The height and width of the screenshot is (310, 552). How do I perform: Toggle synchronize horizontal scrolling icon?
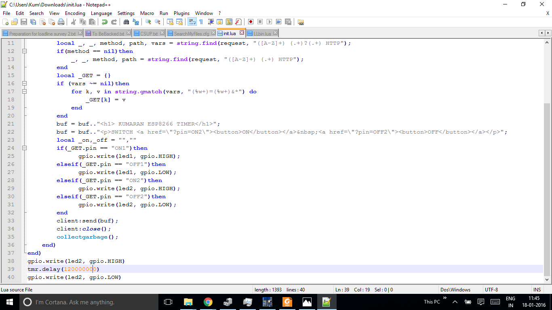179,22
